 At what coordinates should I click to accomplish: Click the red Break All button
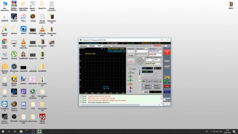point(167,52)
